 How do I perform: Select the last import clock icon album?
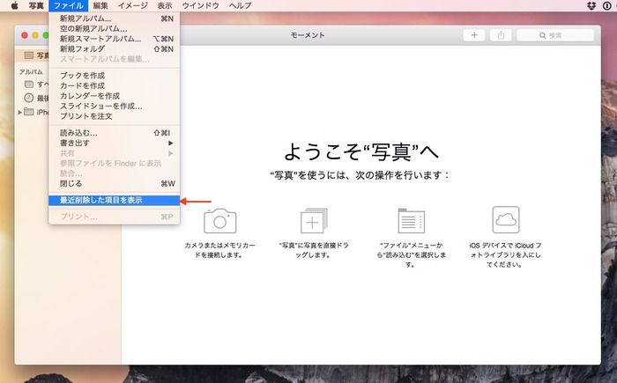[29, 98]
